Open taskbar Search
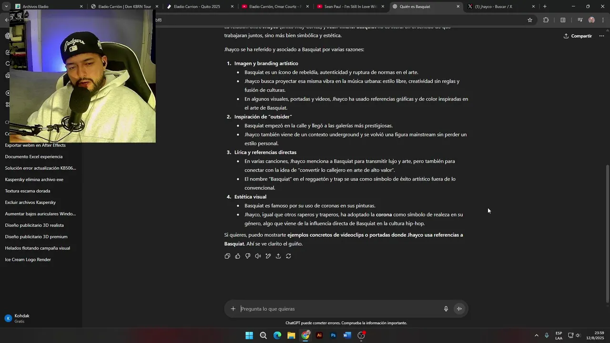Image resolution: width=610 pixels, height=343 pixels. [x=263, y=335]
